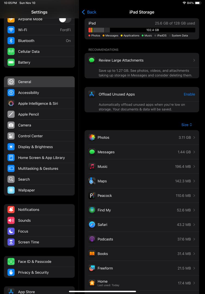
Task: Open the Photos app icon in storage list
Action: click(x=92, y=137)
